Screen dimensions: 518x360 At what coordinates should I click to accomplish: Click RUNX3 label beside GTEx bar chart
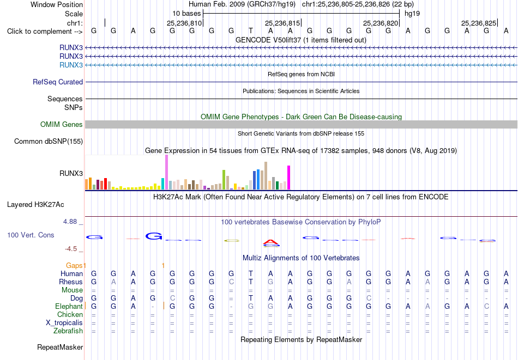[x=71, y=173]
